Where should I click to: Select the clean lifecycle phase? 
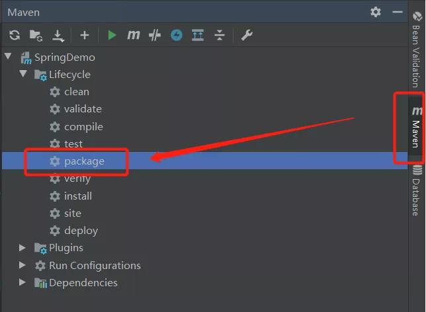tap(77, 92)
